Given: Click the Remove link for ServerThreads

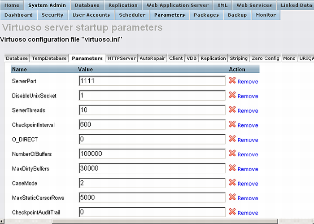Looking at the screenshot, I should (x=248, y=111).
